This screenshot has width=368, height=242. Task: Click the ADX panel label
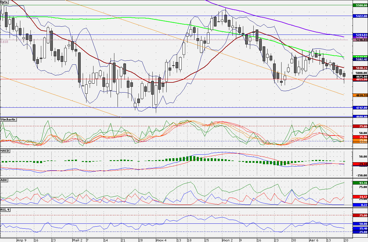[4, 180]
